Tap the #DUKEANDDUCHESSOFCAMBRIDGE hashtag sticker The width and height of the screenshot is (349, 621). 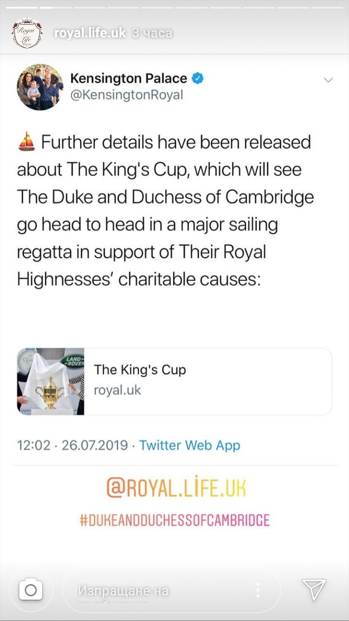174,521
